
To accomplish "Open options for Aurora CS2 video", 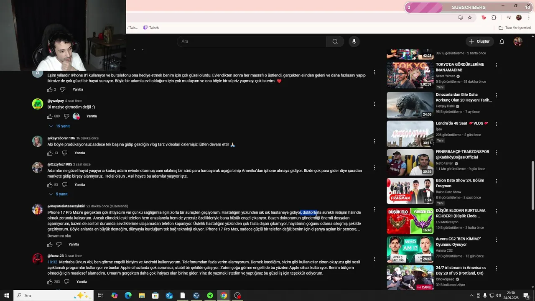I will click(x=497, y=240).
